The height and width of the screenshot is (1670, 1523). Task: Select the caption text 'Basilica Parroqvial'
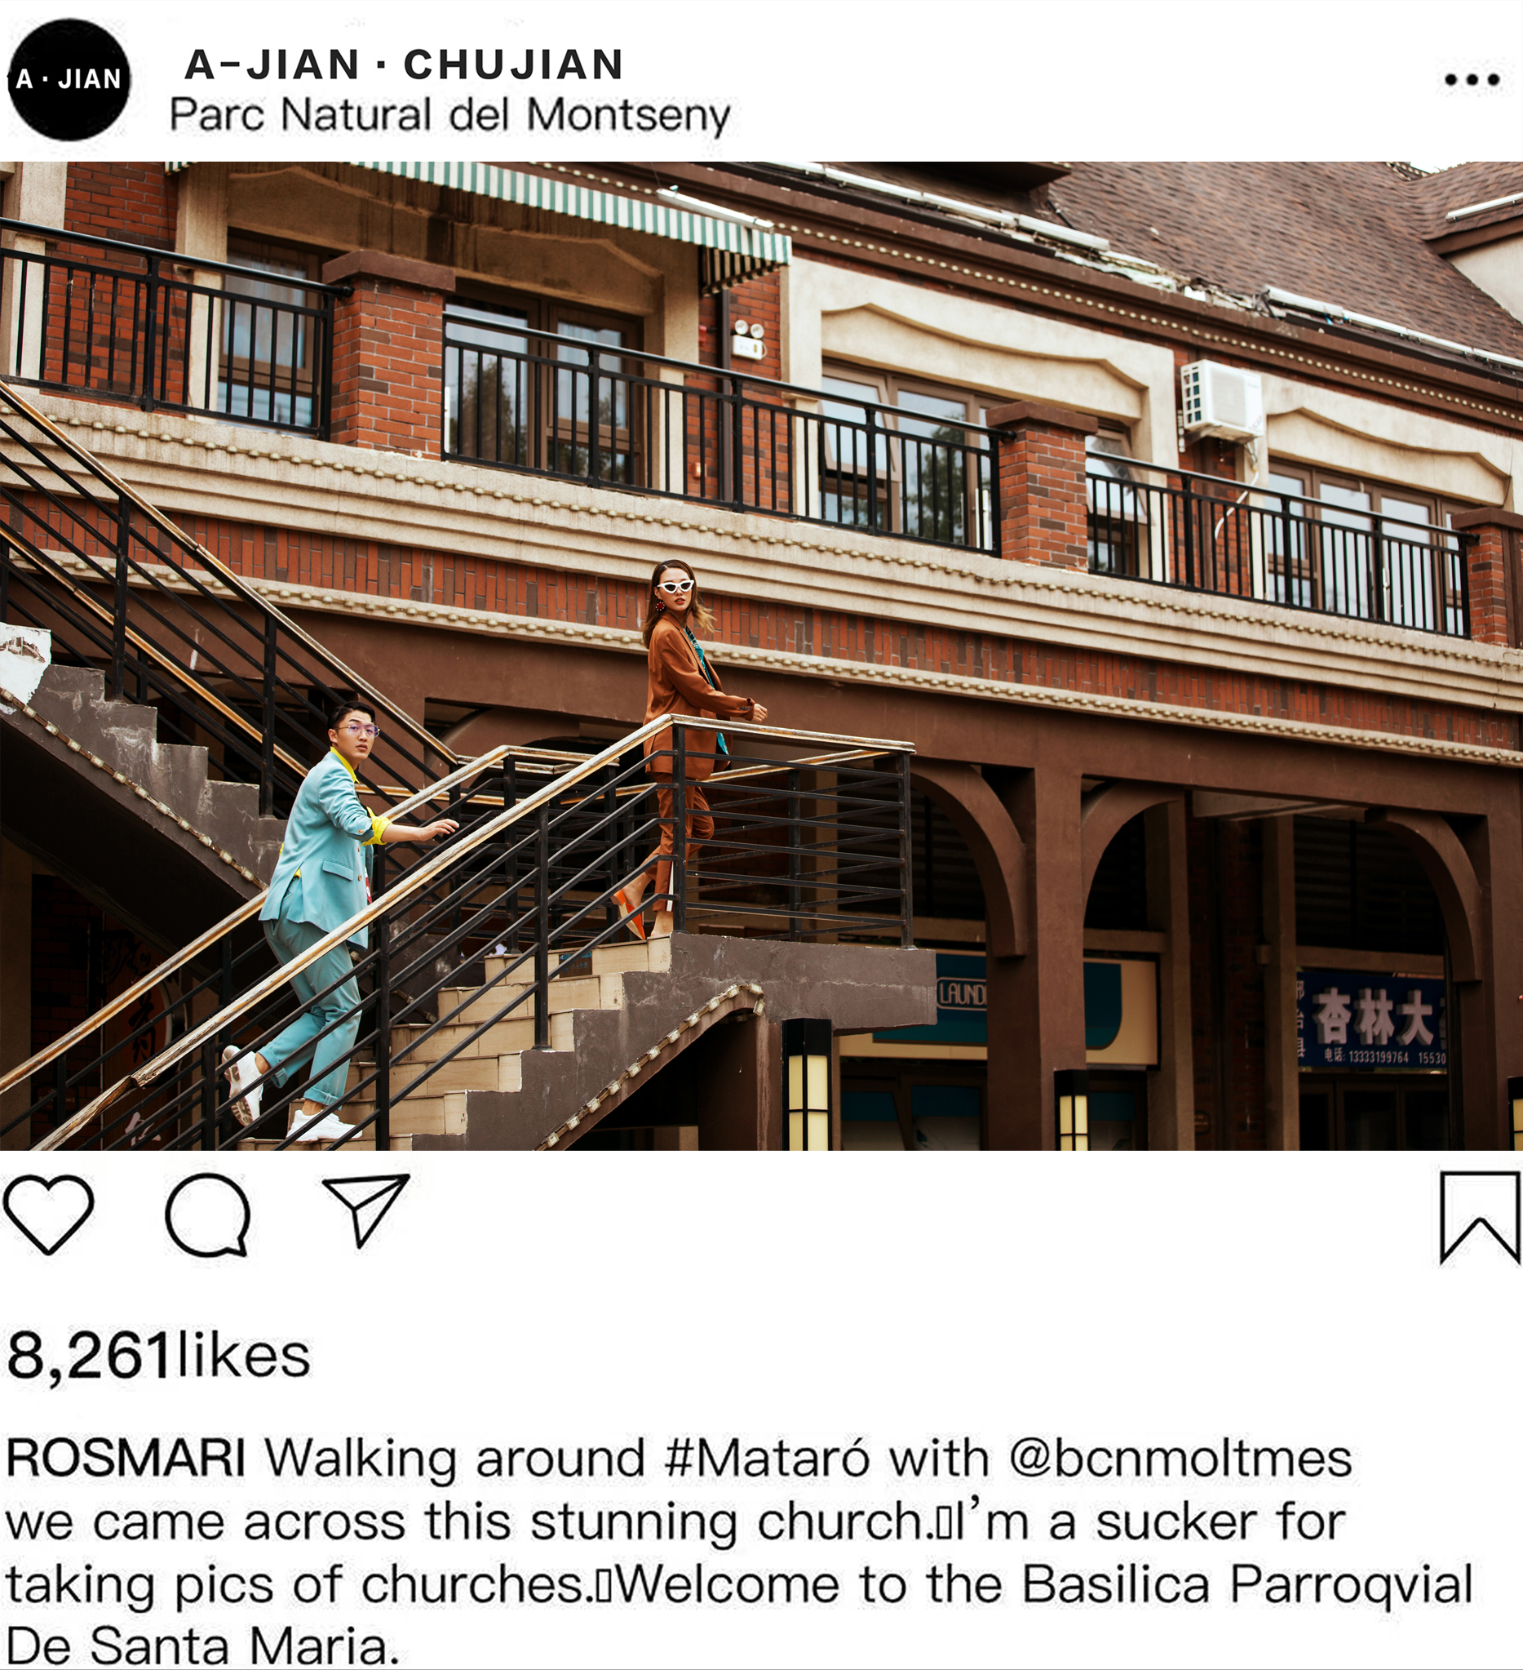coord(1247,1583)
